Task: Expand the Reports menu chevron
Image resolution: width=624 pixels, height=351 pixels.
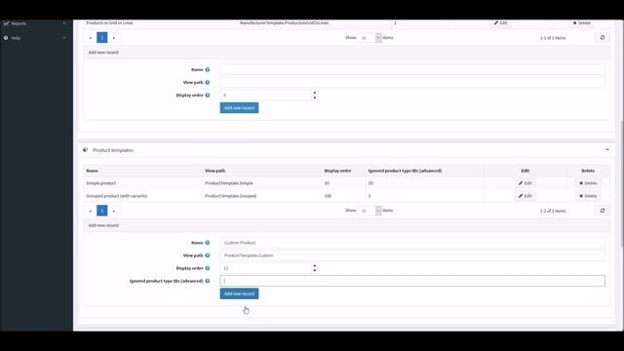Action: (64, 23)
